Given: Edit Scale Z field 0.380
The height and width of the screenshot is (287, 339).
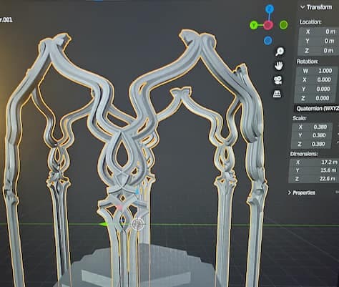Looking at the screenshot, I should pos(311,144).
